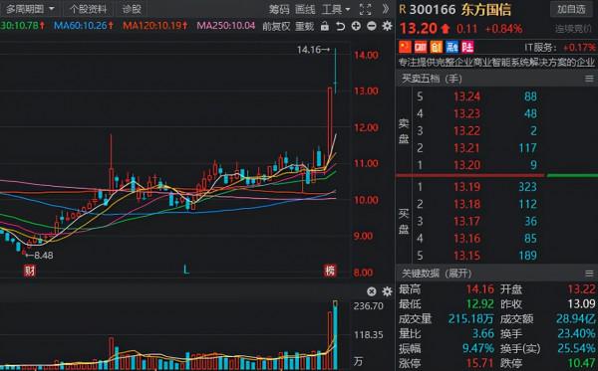The height and width of the screenshot is (371, 598).
Task: Click 连续竞价 trading status text
Action: [x=574, y=29]
